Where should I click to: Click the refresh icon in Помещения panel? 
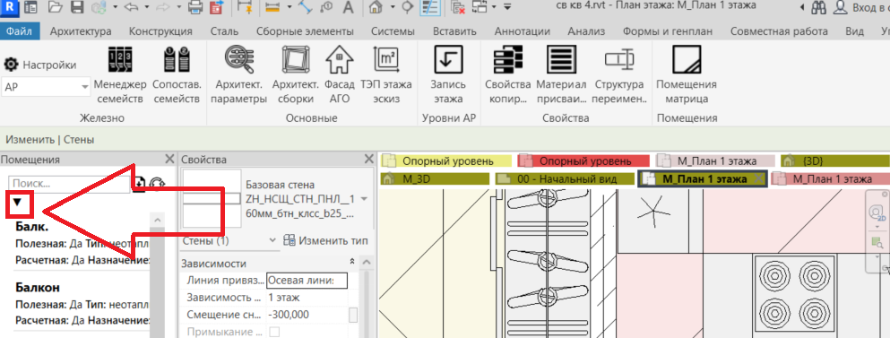pos(157,184)
